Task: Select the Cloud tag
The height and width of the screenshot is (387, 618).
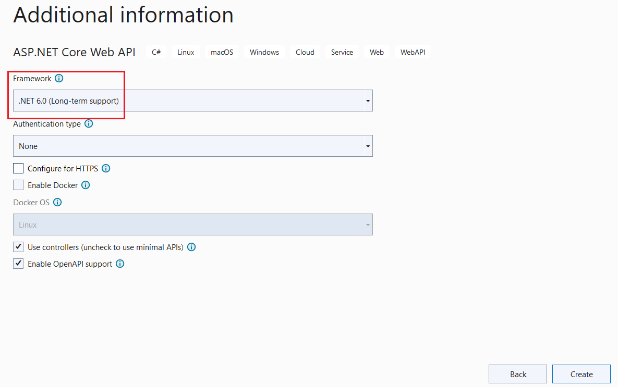Action: [305, 52]
